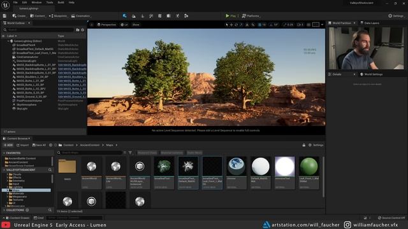Switch to Landscape mode icon
The width and height of the screenshot is (408, 229).
pyautogui.click(x=133, y=16)
